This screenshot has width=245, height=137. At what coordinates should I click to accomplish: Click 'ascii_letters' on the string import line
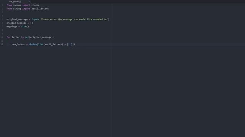click(x=40, y=9)
